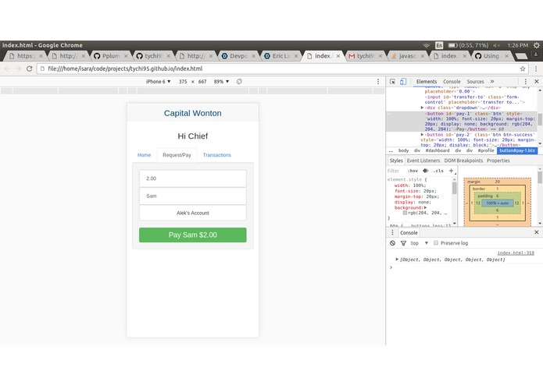
Task: Click the inspect element picker icon
Action: point(392,82)
